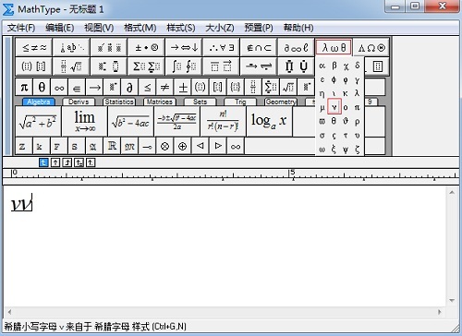Open the 帮助(H) menu
Screen dimensions: 462x336
pos(298,28)
